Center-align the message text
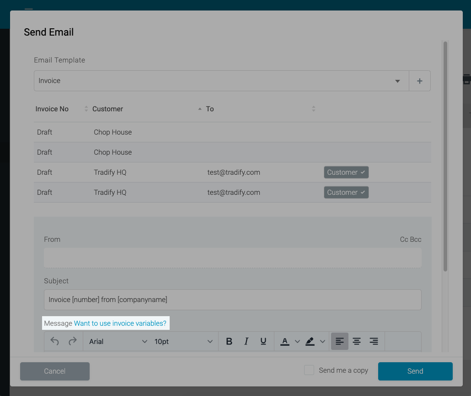 click(x=357, y=341)
